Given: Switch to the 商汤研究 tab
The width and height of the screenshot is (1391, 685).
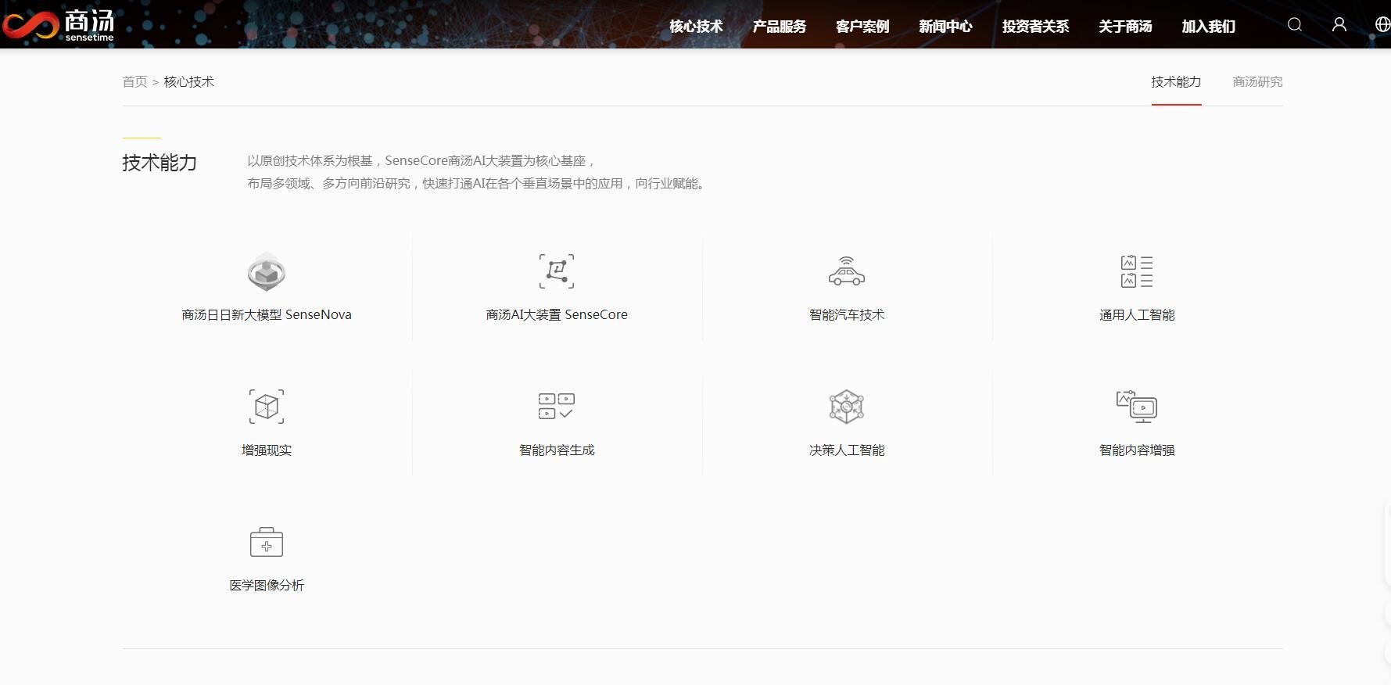Looking at the screenshot, I should pyautogui.click(x=1257, y=82).
